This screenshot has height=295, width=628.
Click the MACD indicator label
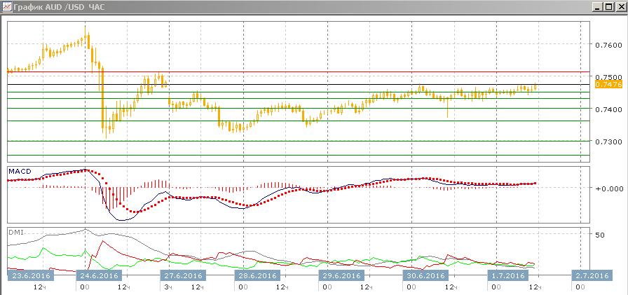click(20, 171)
